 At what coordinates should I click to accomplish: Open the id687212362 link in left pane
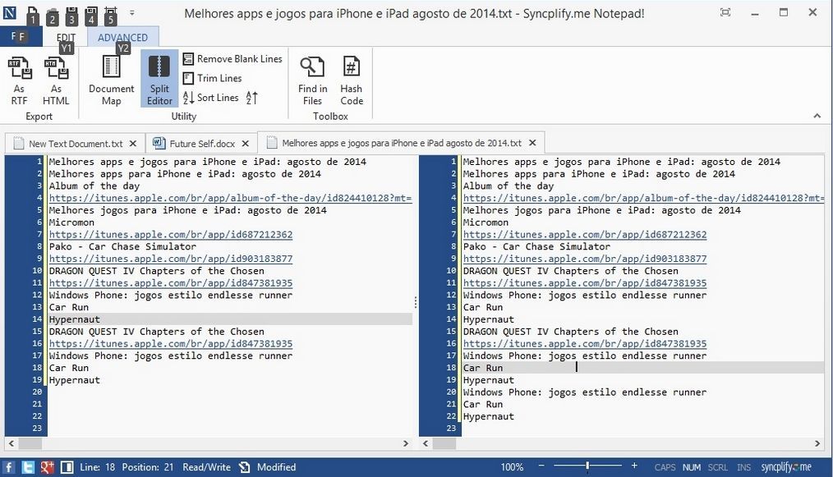pyautogui.click(x=171, y=234)
